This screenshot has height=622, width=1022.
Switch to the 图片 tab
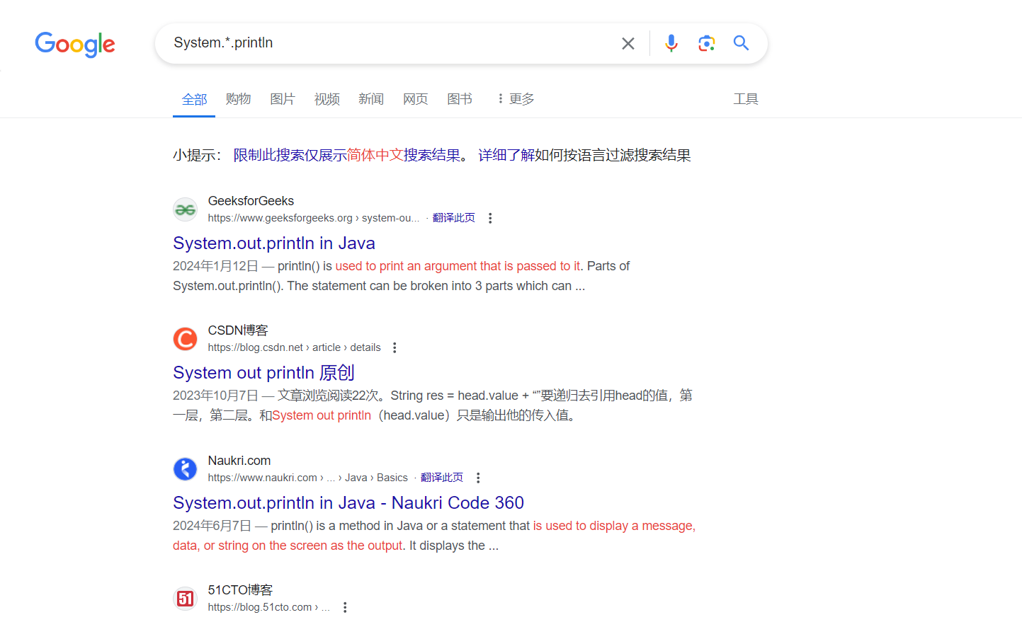click(x=283, y=99)
